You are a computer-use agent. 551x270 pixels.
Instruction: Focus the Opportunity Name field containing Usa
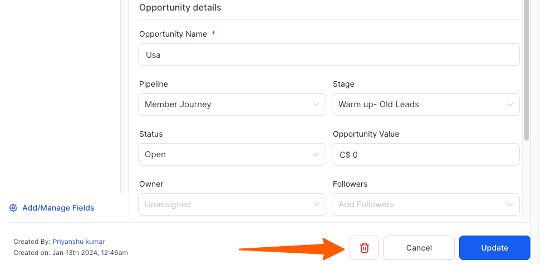328,55
